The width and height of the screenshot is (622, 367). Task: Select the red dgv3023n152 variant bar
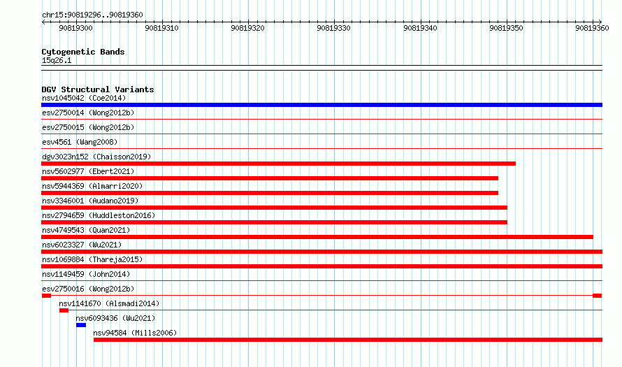pos(278,164)
